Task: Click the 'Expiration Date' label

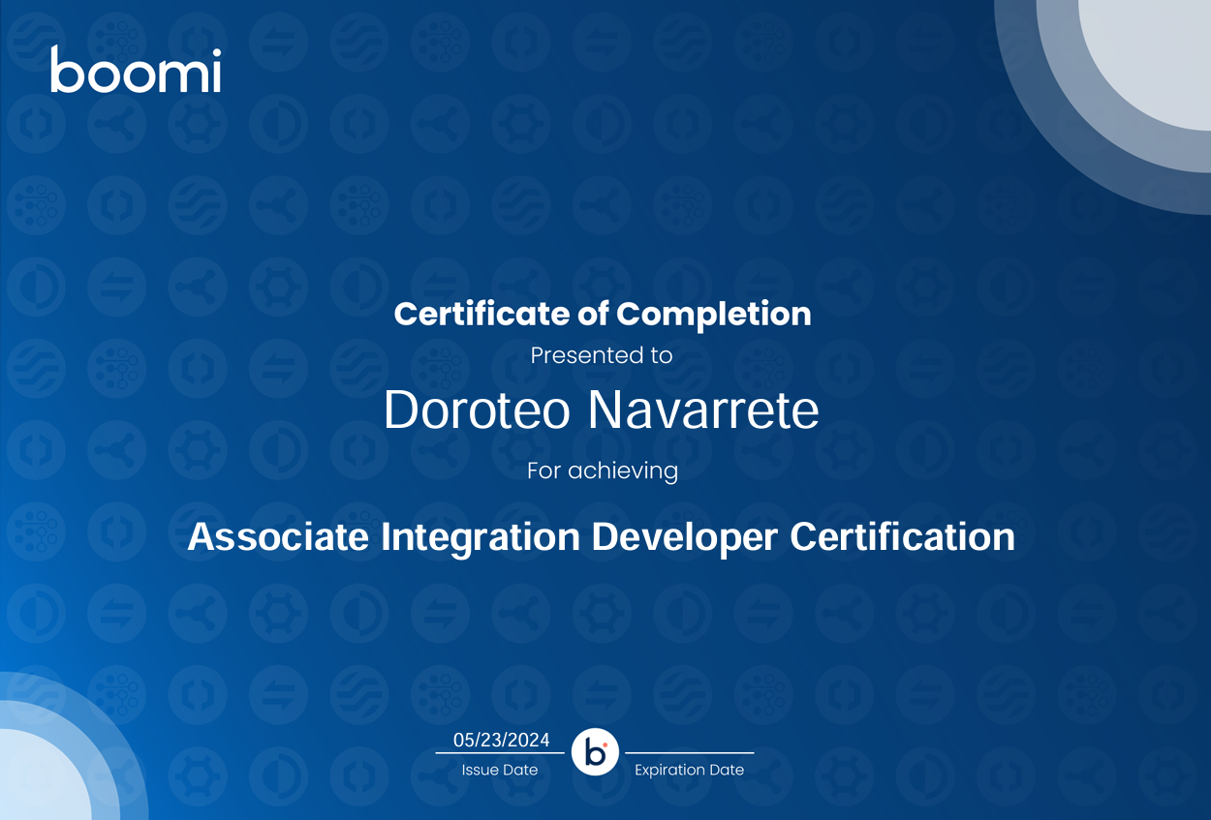Action: [x=690, y=770]
